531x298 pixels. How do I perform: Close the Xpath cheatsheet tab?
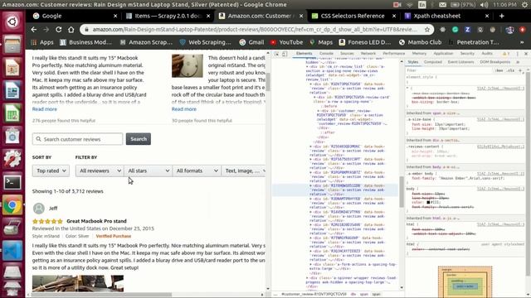coord(487,16)
